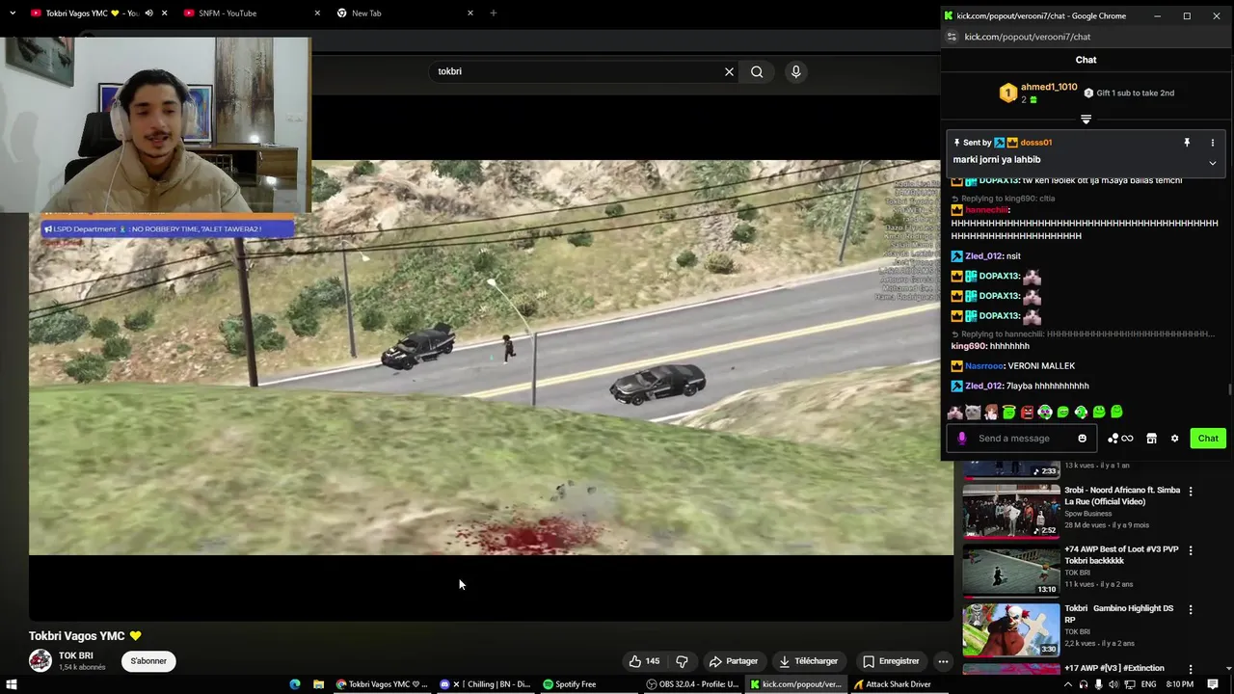
Task: Click the Send a message field
Action: click(1020, 439)
